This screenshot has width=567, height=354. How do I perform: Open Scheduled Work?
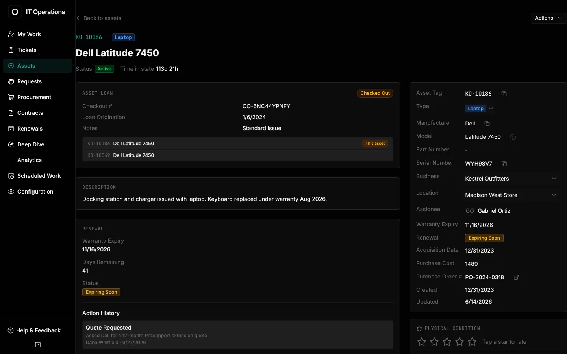click(x=37, y=176)
